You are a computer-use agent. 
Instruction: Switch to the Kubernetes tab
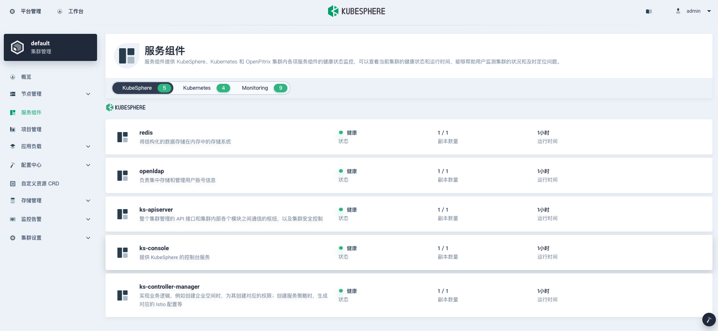point(206,88)
